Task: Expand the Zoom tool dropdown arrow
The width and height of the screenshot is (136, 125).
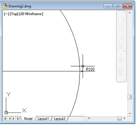Action: click(121, 54)
